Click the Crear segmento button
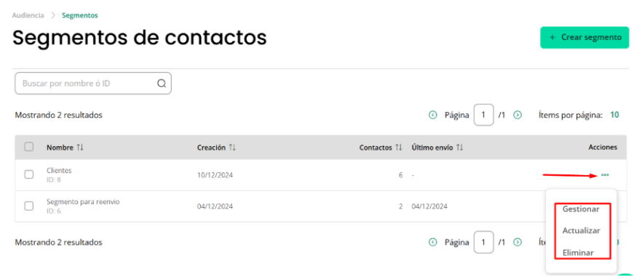 [x=584, y=38]
